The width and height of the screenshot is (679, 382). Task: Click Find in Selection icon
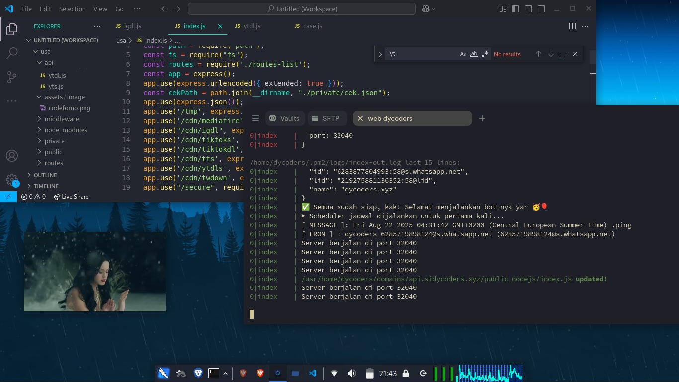tap(563, 54)
